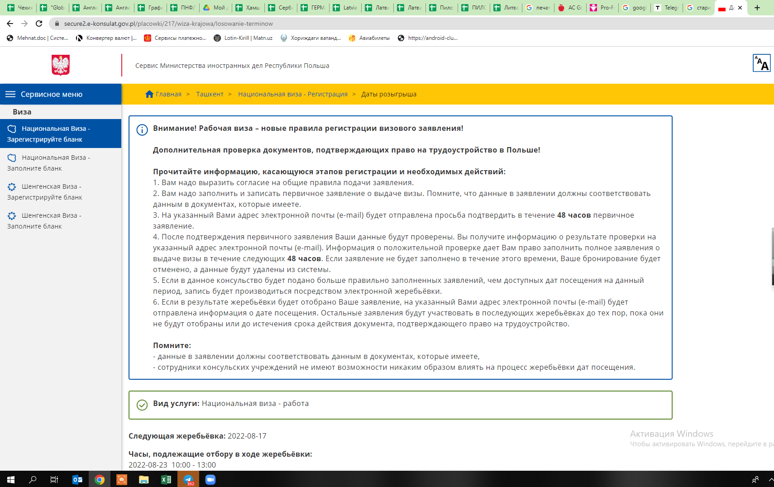
Task: Click the Сервис Министерства иностранных дел header text
Action: [x=232, y=66]
